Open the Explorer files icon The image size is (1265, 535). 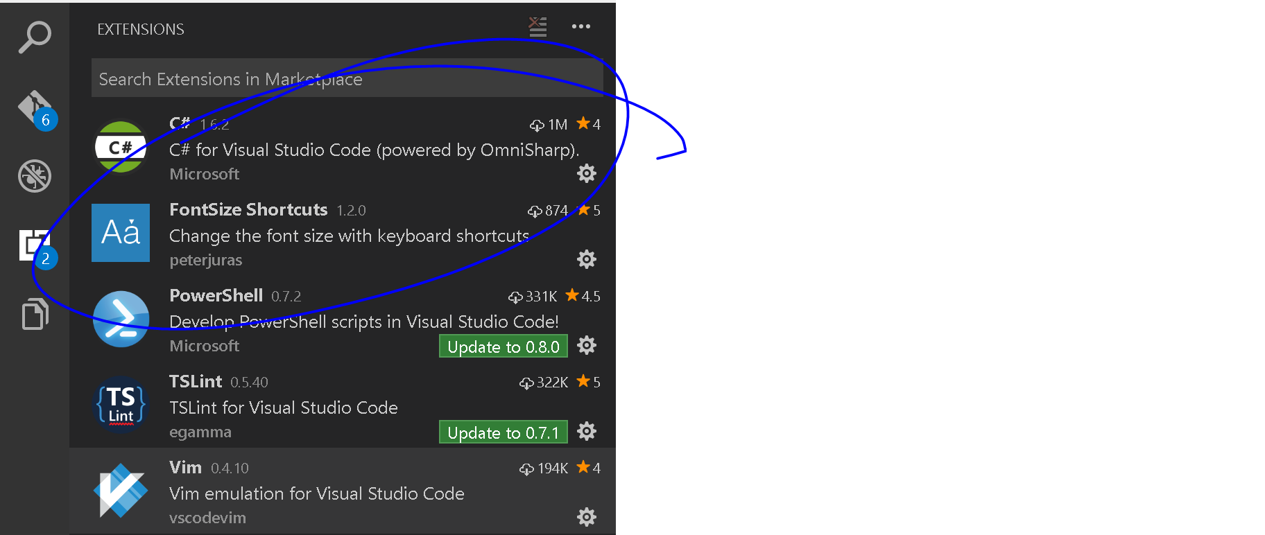[x=34, y=314]
